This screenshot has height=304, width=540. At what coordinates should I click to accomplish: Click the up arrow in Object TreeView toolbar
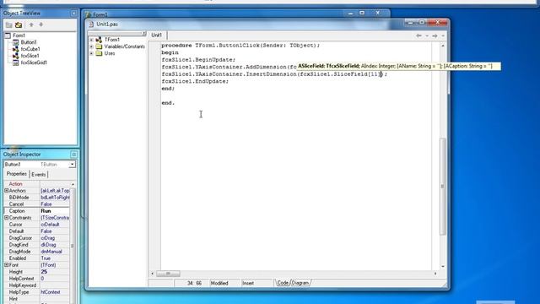(31, 24)
